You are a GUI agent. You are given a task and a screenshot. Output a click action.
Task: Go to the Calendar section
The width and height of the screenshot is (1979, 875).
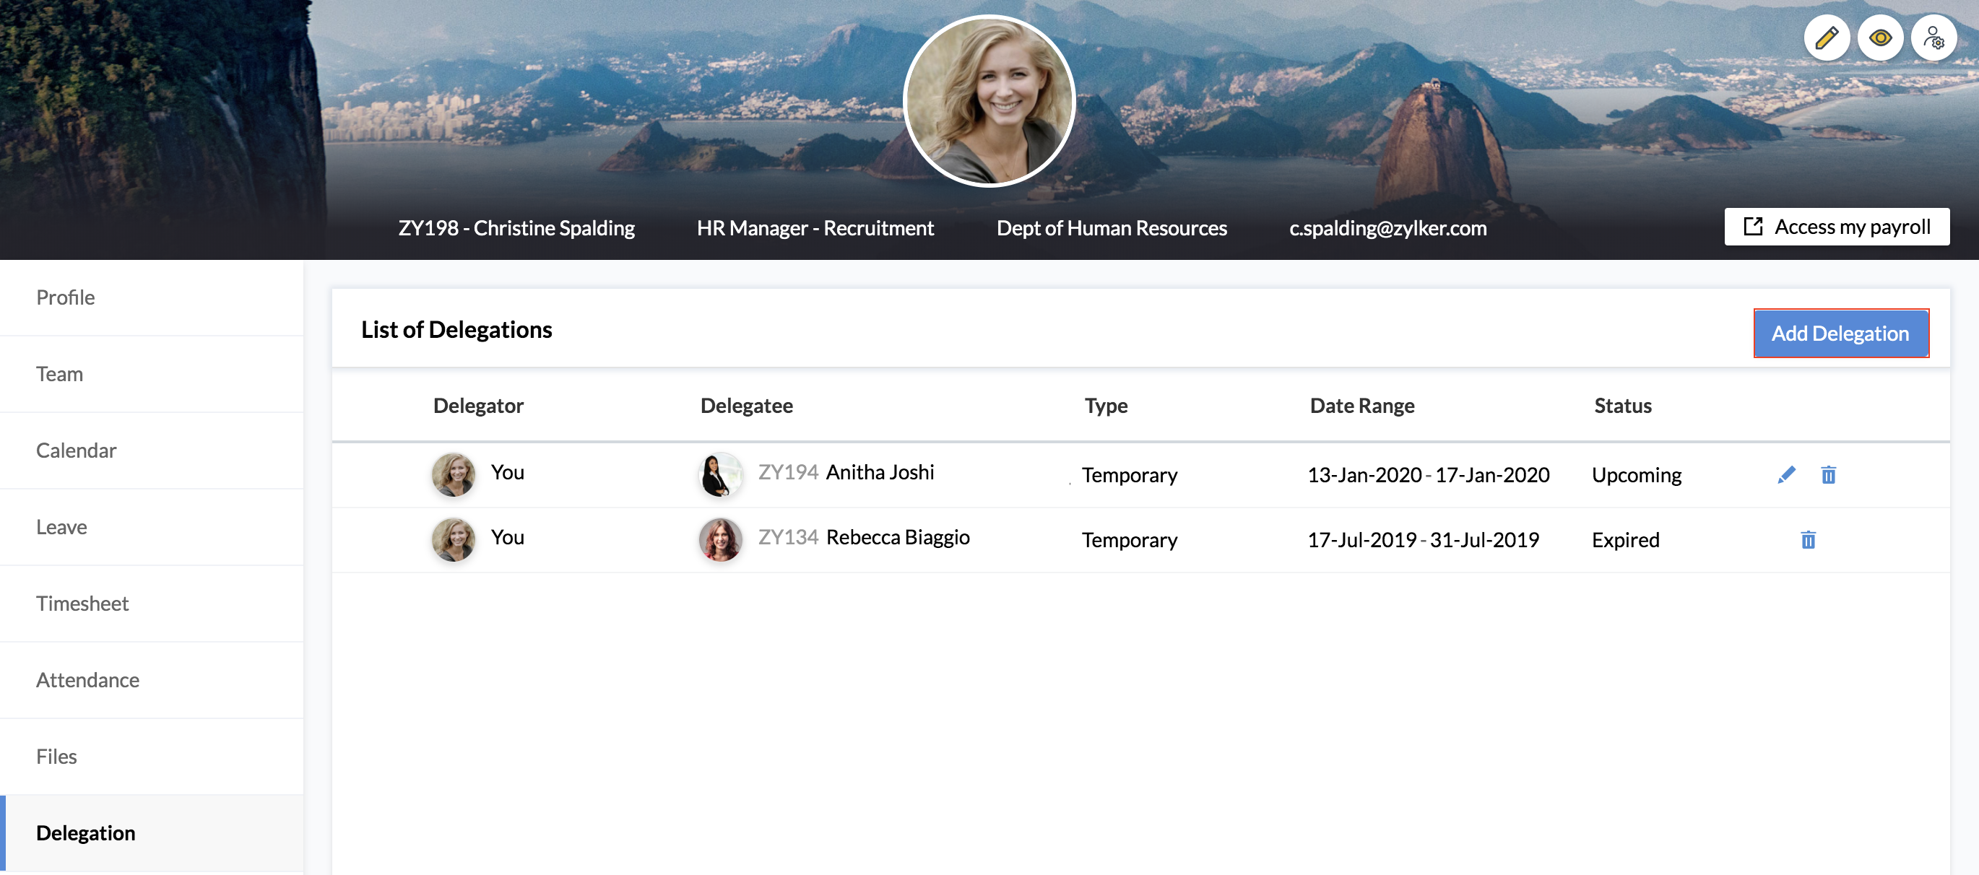tap(76, 450)
